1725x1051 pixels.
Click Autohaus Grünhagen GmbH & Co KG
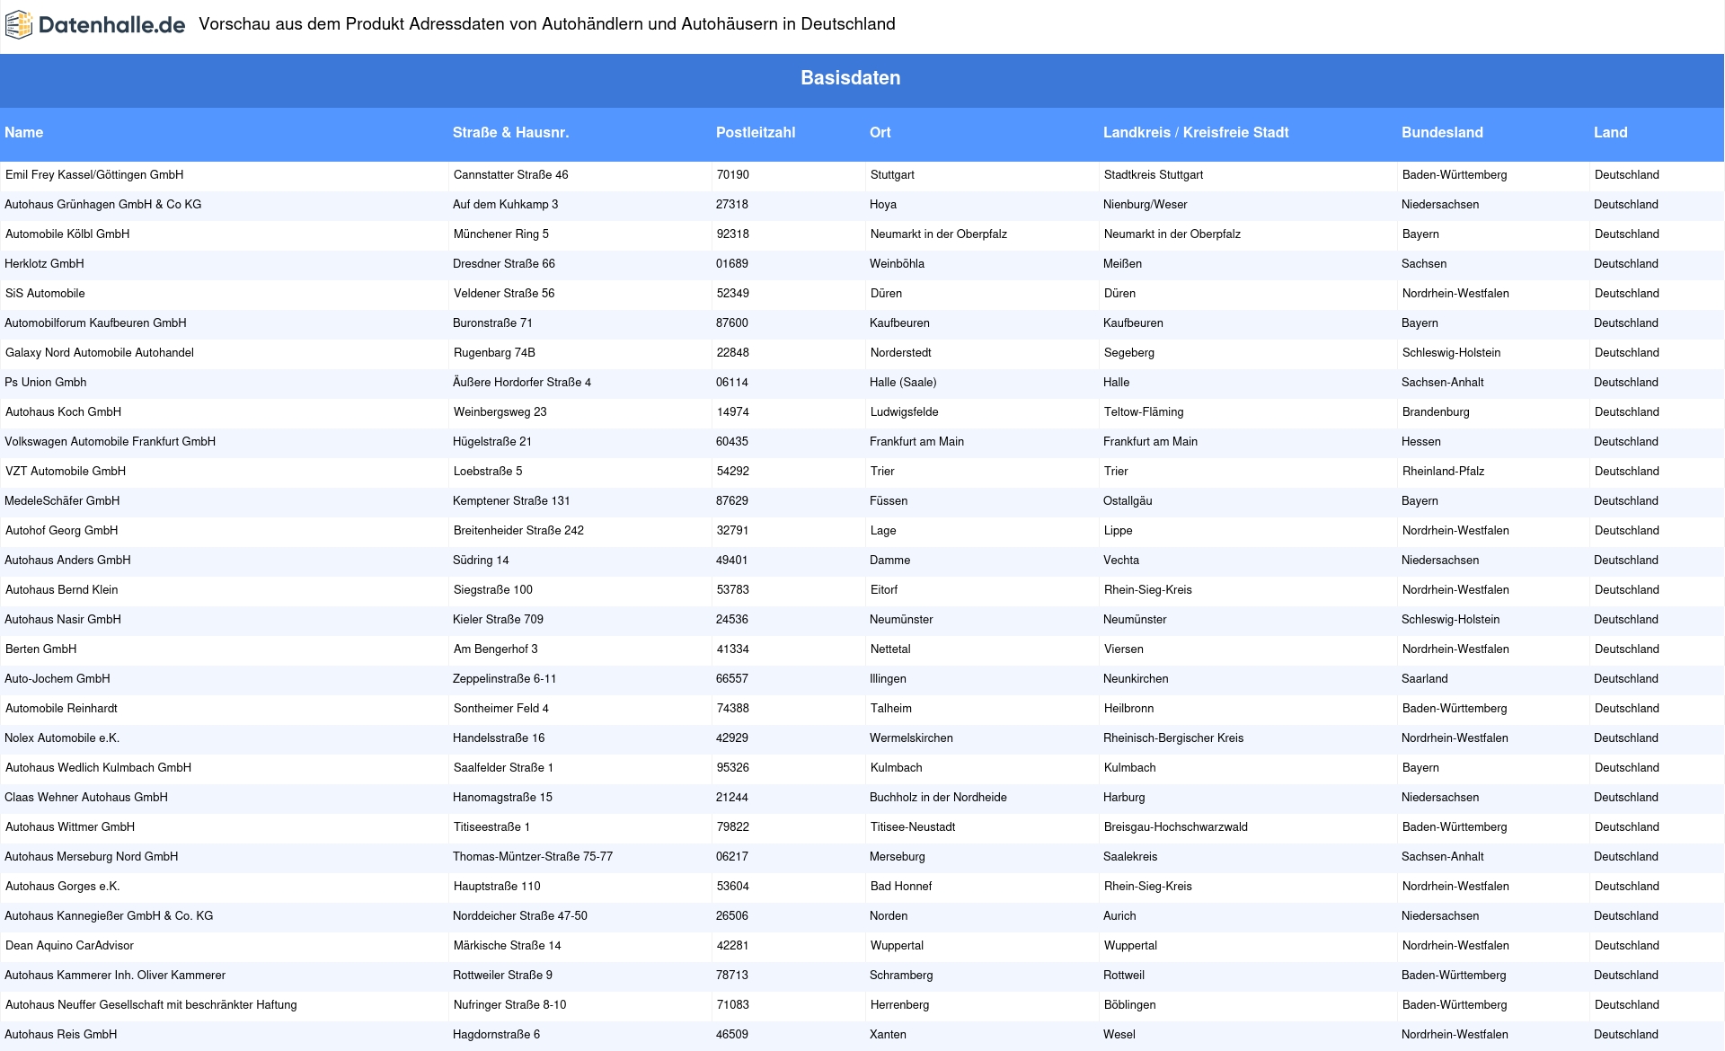click(x=103, y=205)
